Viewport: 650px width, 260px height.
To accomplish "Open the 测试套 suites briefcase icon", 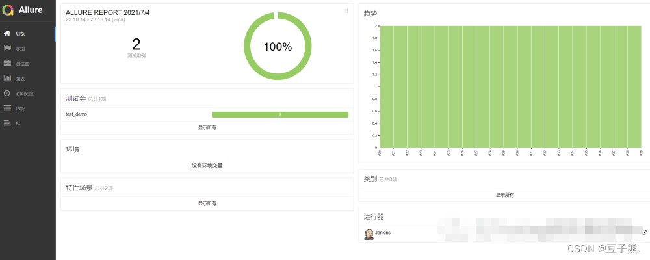I will [x=7, y=64].
